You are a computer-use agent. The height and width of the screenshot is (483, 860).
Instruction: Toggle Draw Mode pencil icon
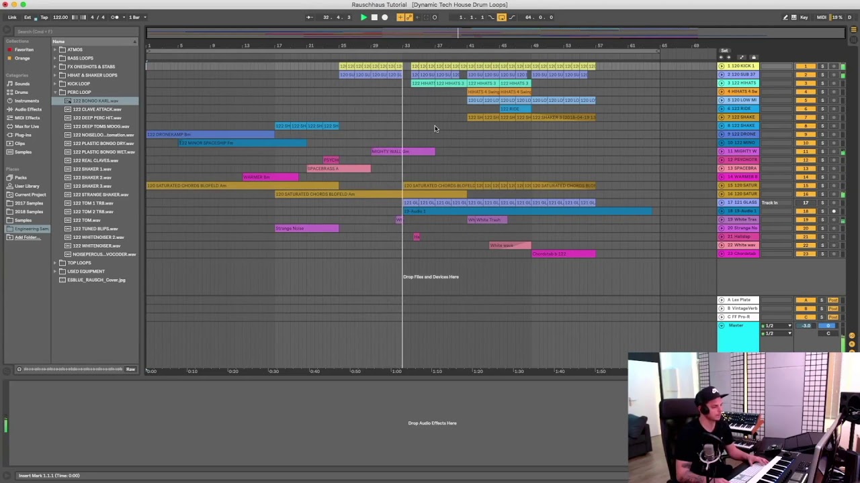(785, 17)
